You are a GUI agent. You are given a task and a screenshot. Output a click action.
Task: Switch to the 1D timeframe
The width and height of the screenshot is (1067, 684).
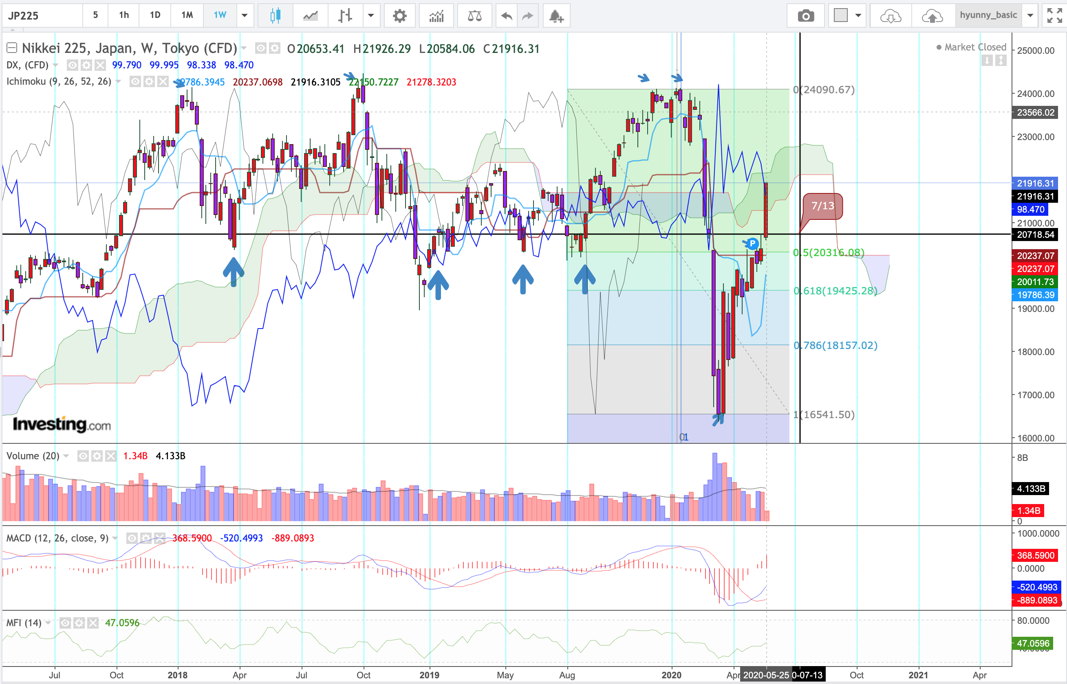155,15
